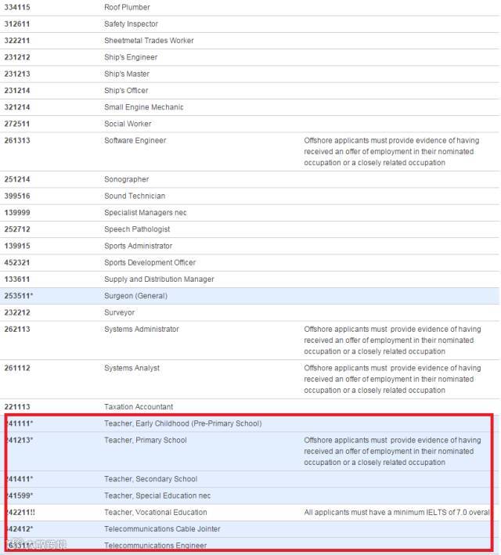The height and width of the screenshot is (555, 501).
Task: Select 'Specialist Managers nec' text
Action: [x=145, y=212]
